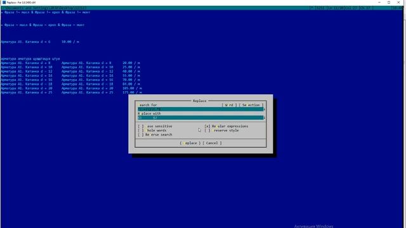Minimize the Far Manager window

[379, 3]
